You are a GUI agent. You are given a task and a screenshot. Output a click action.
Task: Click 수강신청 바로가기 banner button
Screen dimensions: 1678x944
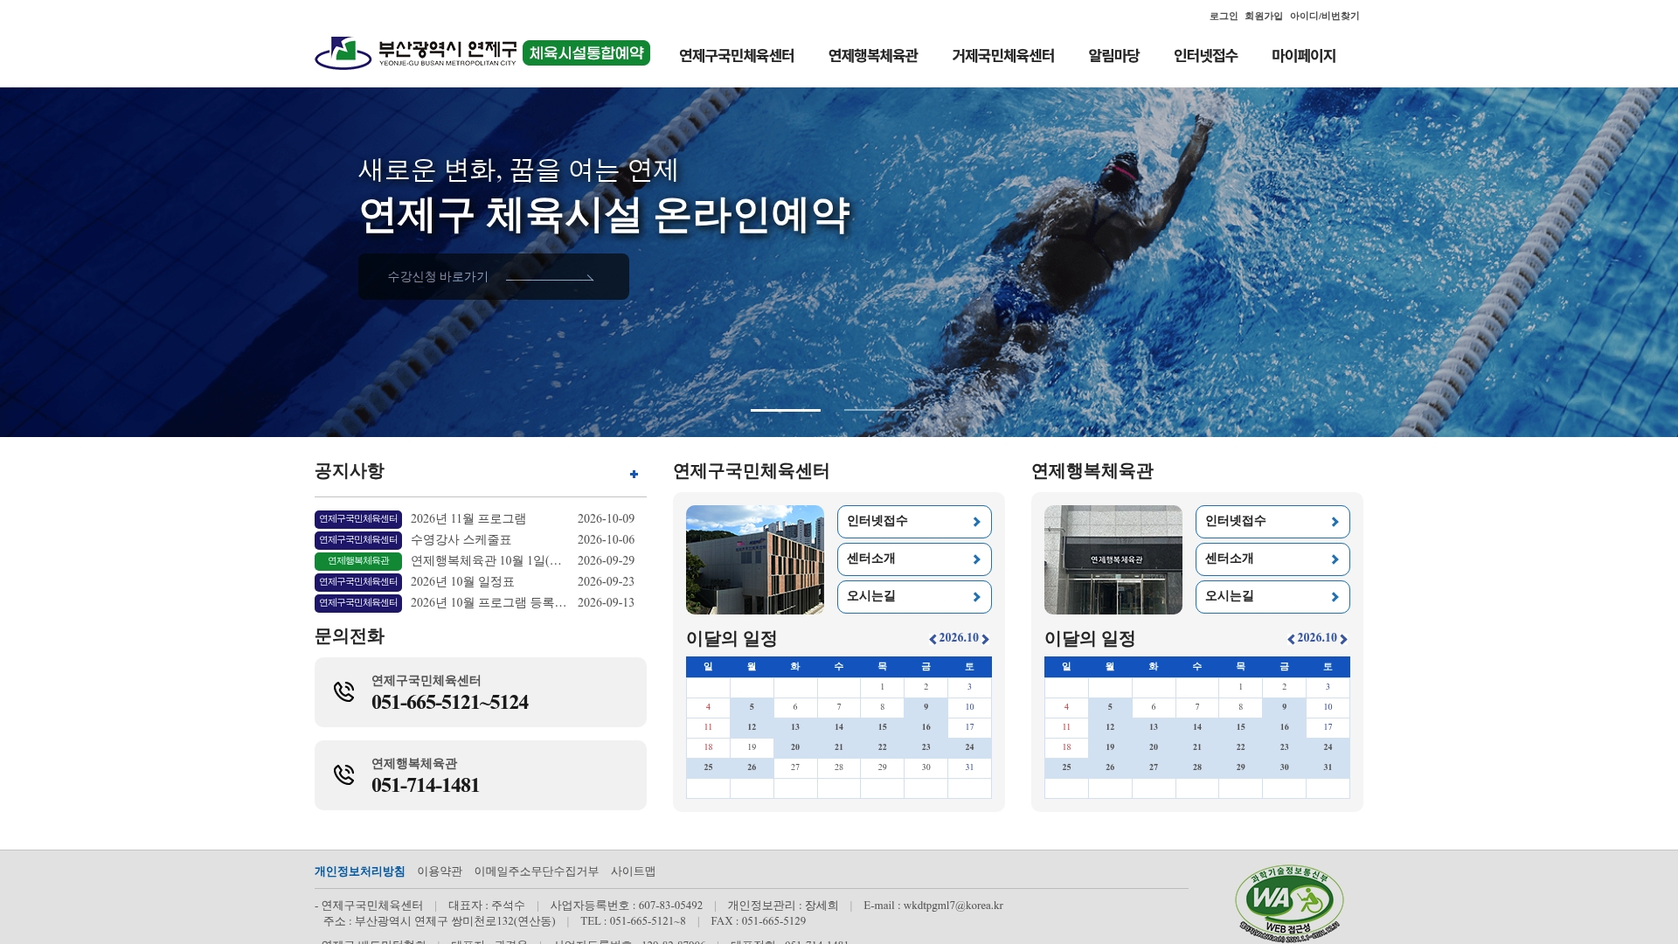(x=494, y=277)
